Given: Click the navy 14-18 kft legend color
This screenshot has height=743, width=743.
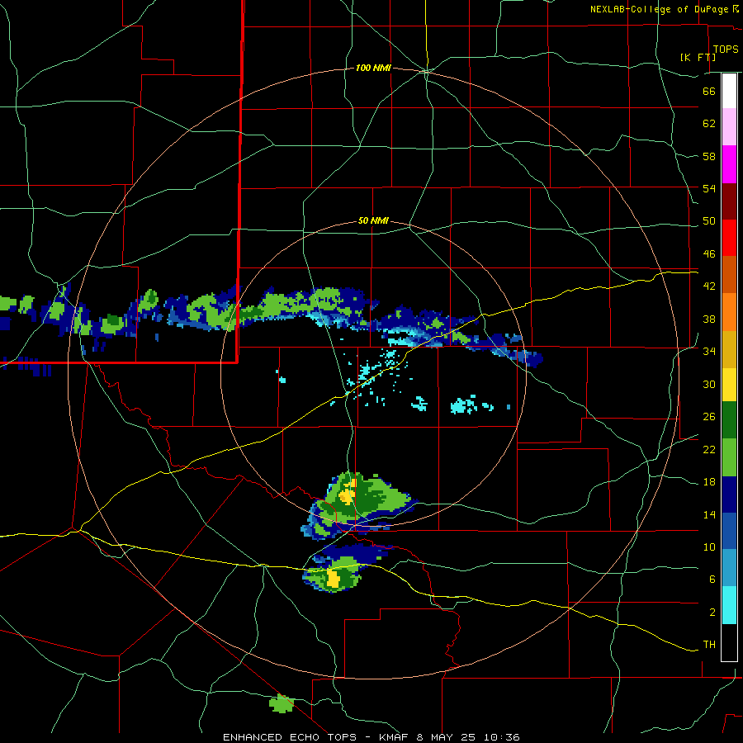Looking at the screenshot, I should (x=729, y=495).
